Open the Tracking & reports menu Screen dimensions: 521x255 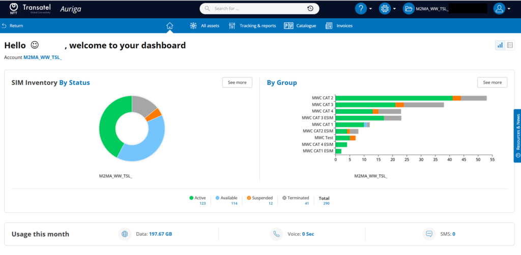pyautogui.click(x=252, y=25)
